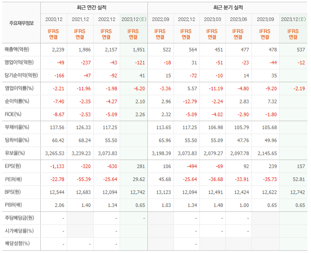Image resolution: width=311 pixels, height=253 pixels.
Task: Select the '영업이익(억원)' row label
Action: 19,62
